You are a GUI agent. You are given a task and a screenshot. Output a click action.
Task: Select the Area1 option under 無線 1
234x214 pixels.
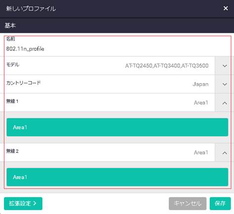tap(117, 127)
